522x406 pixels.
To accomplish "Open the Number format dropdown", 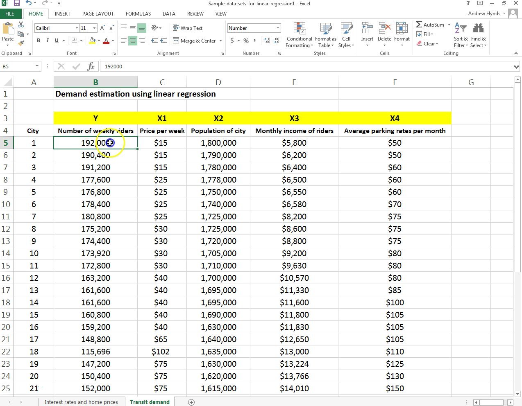I will [x=278, y=28].
